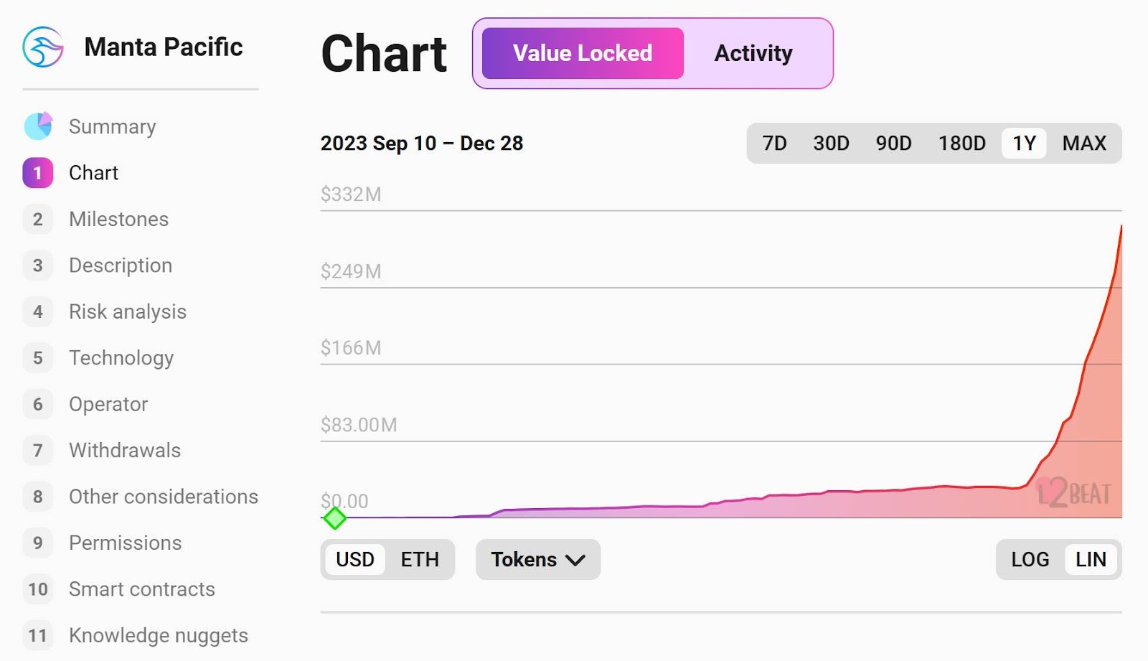This screenshot has width=1148, height=661.
Task: Click the green diamond milestone marker
Action: pyautogui.click(x=334, y=518)
